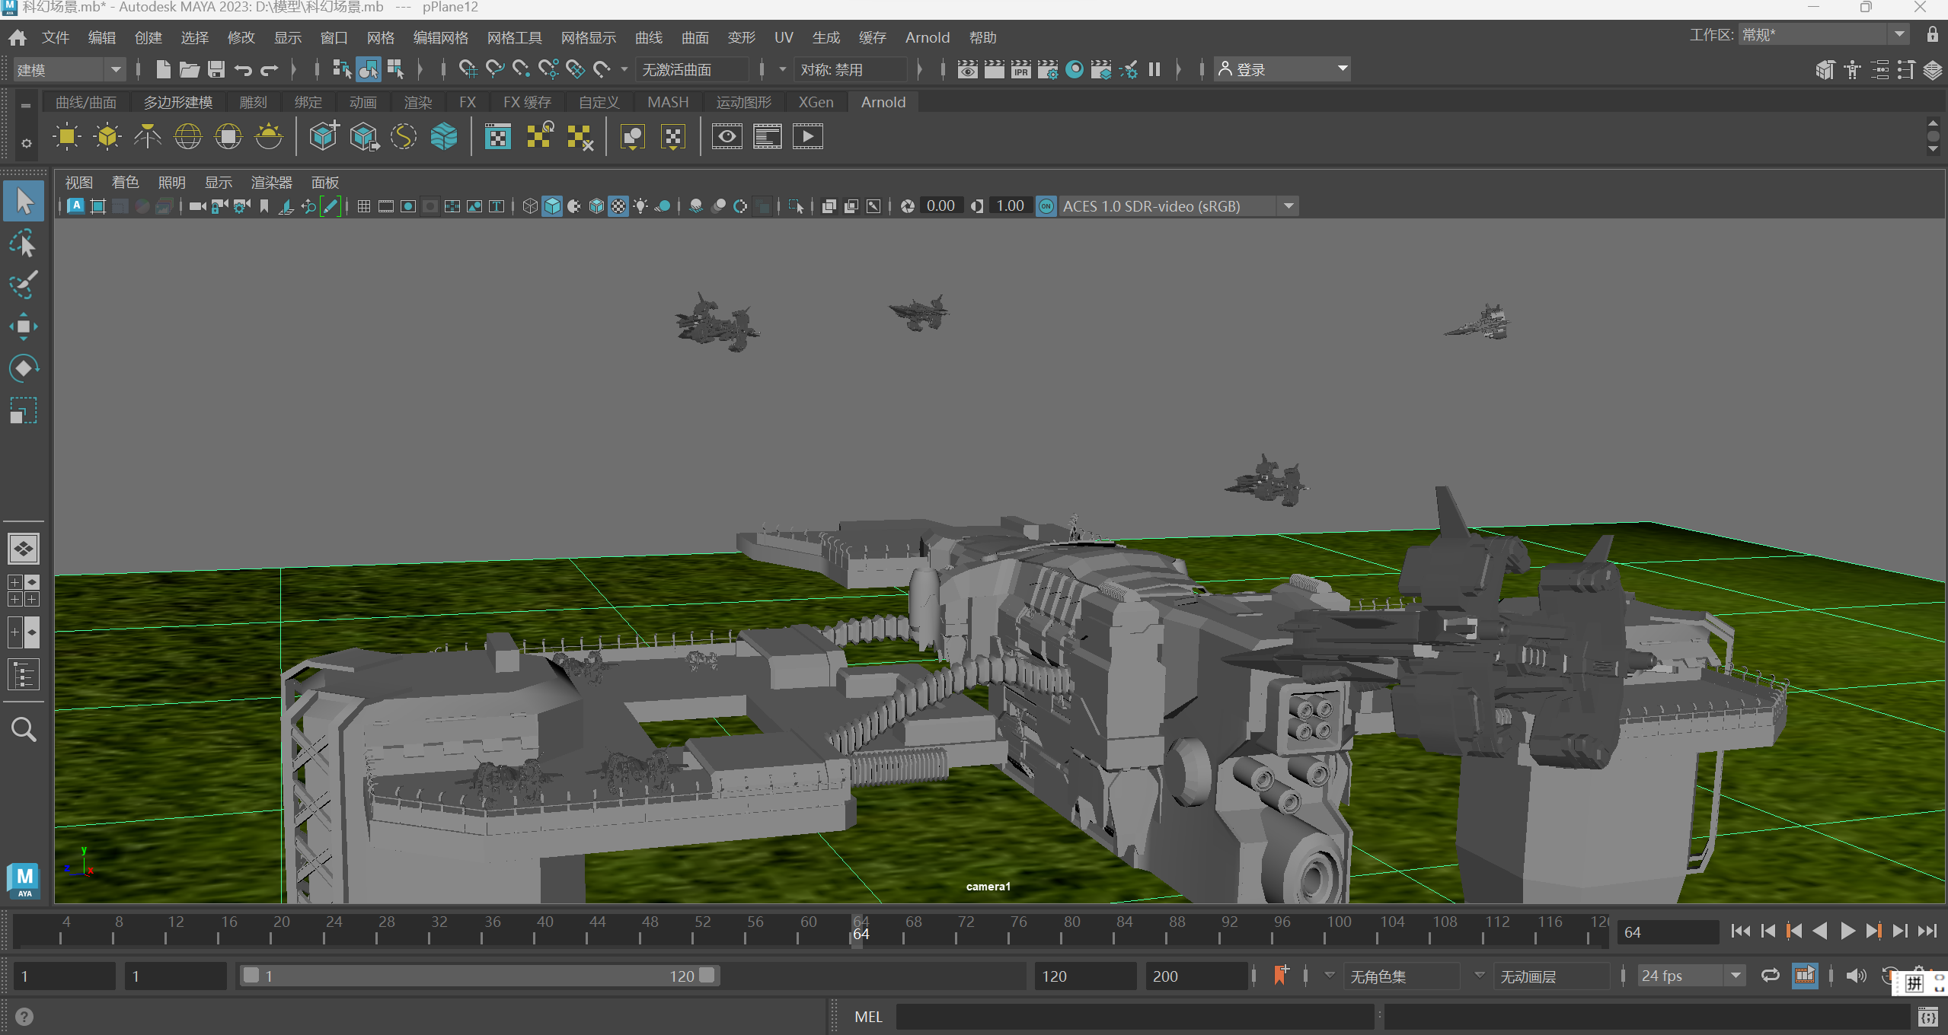
Task: Select the Move tool in toolbox
Action: pos(23,327)
